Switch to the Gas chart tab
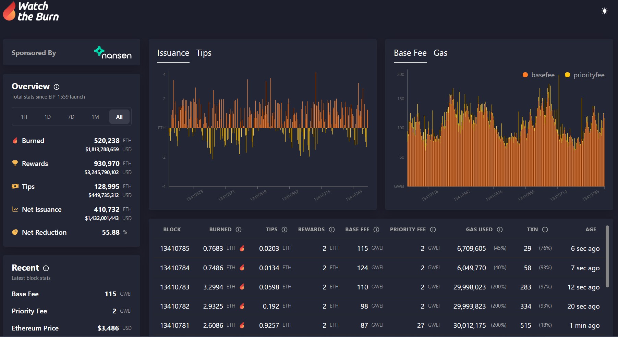 pyautogui.click(x=440, y=53)
